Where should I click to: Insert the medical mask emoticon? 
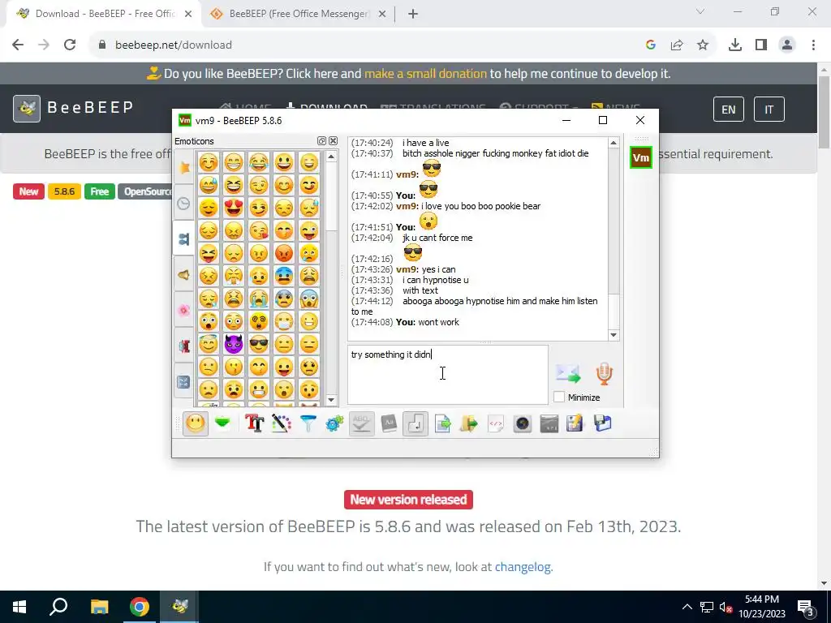[x=284, y=321]
